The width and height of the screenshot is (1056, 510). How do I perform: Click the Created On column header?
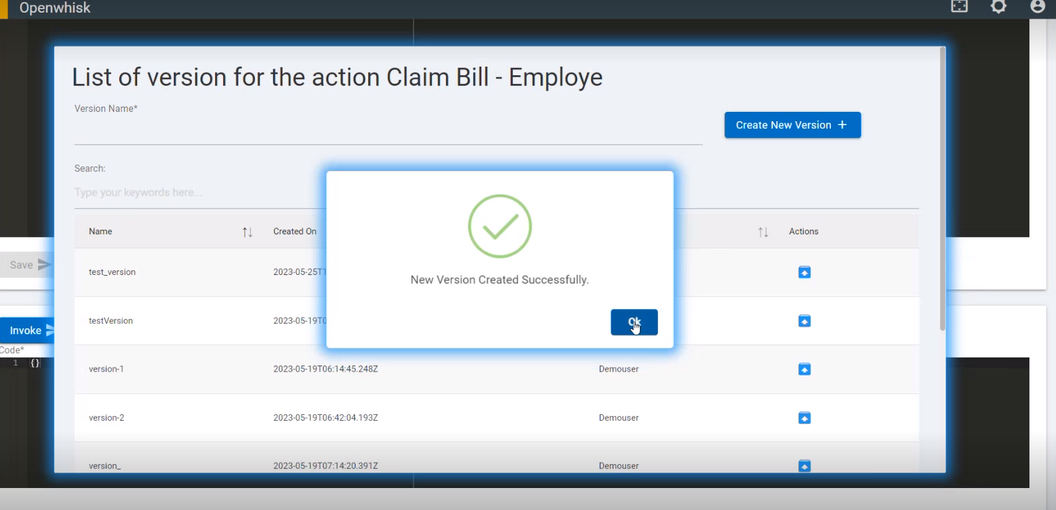click(x=295, y=232)
